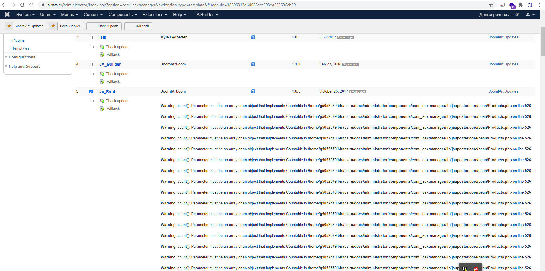This screenshot has width=545, height=271.
Task: Open JoomlArt Updates link in isis row
Action: [503, 37]
